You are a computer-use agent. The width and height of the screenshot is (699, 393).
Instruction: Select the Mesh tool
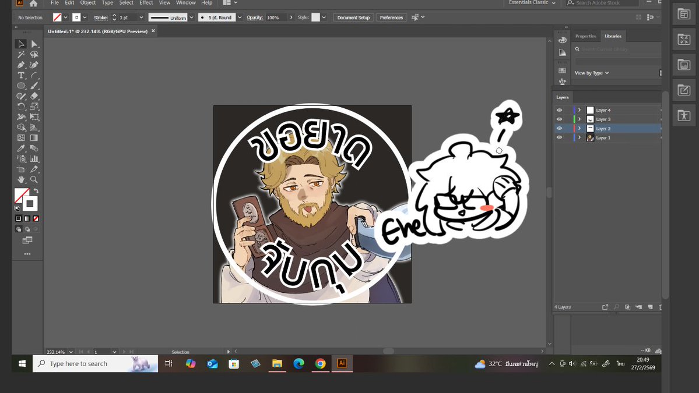pos(20,138)
